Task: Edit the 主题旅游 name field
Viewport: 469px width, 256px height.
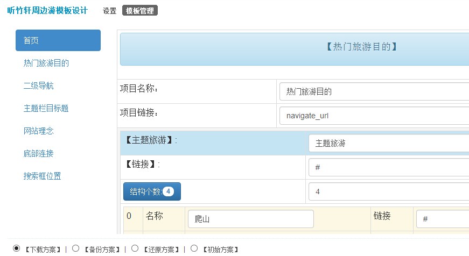Action: pyautogui.click(x=389, y=144)
